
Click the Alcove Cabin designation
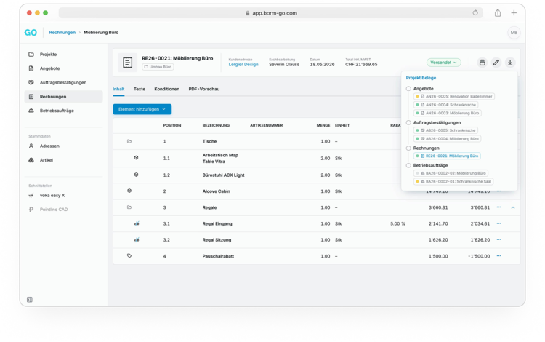tap(217, 191)
